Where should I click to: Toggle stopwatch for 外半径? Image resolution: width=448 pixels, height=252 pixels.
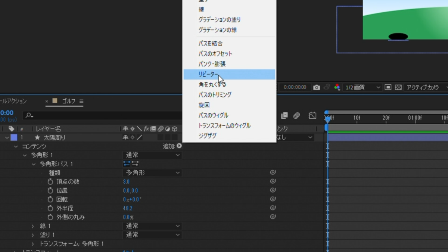[x=50, y=208]
